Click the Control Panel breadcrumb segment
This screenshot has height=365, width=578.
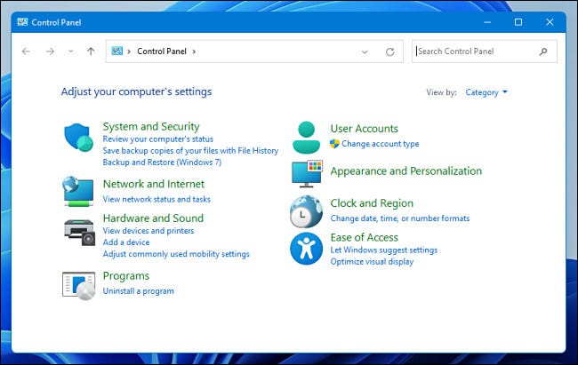pyautogui.click(x=160, y=52)
